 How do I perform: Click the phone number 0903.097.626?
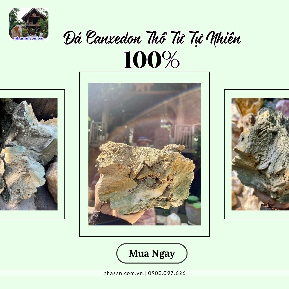167,273
